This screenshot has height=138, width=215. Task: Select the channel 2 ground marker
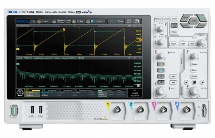[x=18, y=46]
